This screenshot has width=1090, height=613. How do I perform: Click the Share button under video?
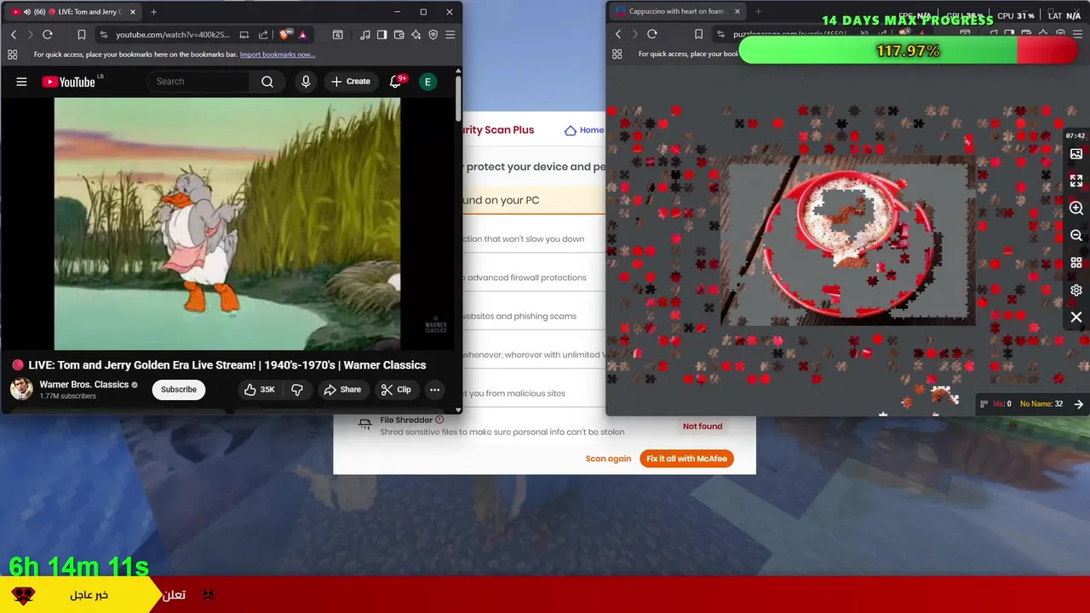click(342, 390)
